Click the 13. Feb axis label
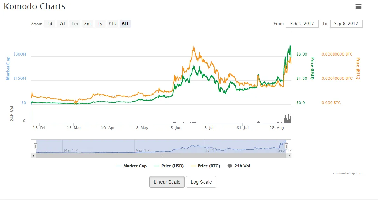This screenshot has width=378, height=200. [40, 128]
